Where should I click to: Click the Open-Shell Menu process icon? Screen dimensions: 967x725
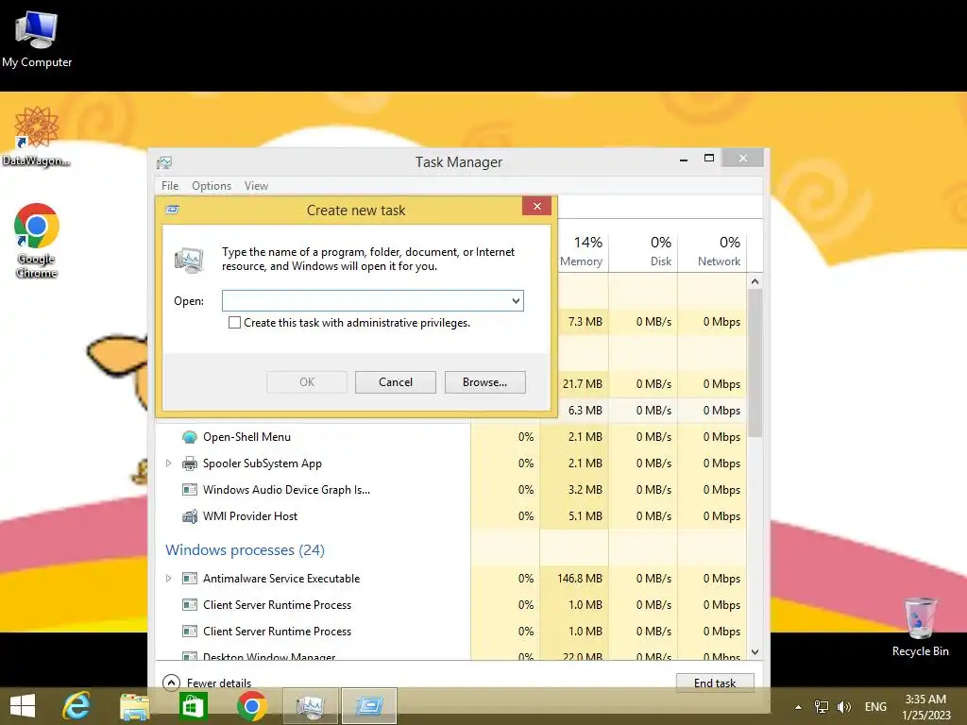189,437
